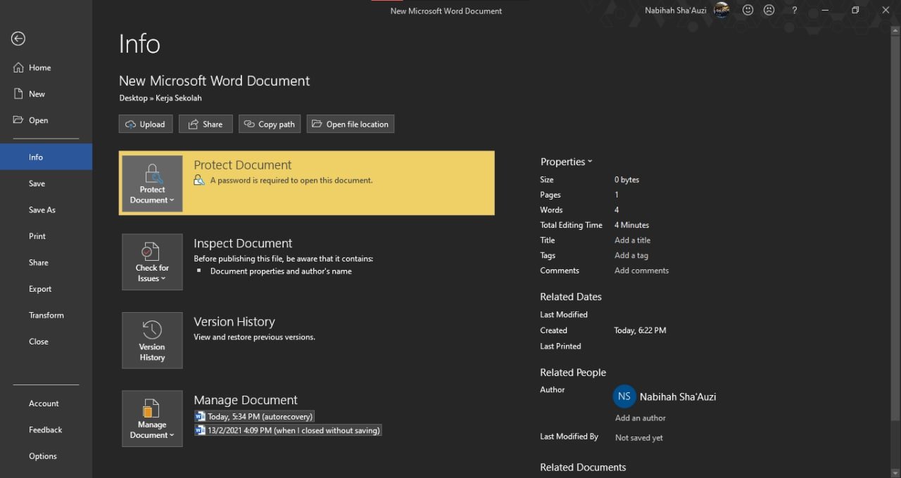
Task: Click the Upload button
Action: 145,124
